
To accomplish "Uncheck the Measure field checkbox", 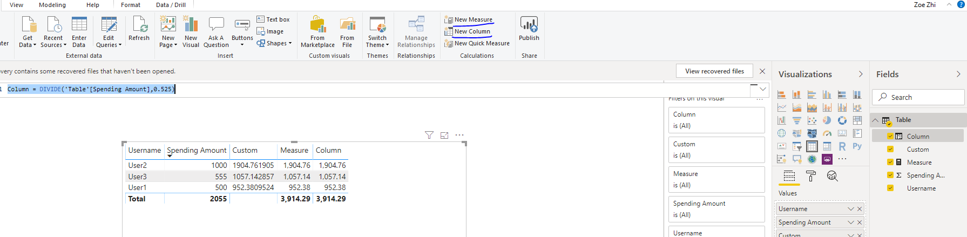I will coord(890,162).
